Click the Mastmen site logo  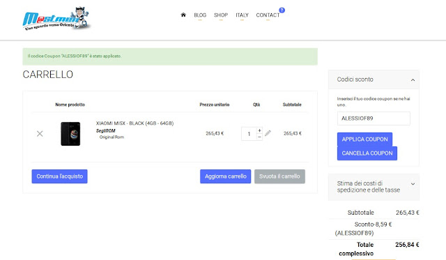[x=56, y=19]
